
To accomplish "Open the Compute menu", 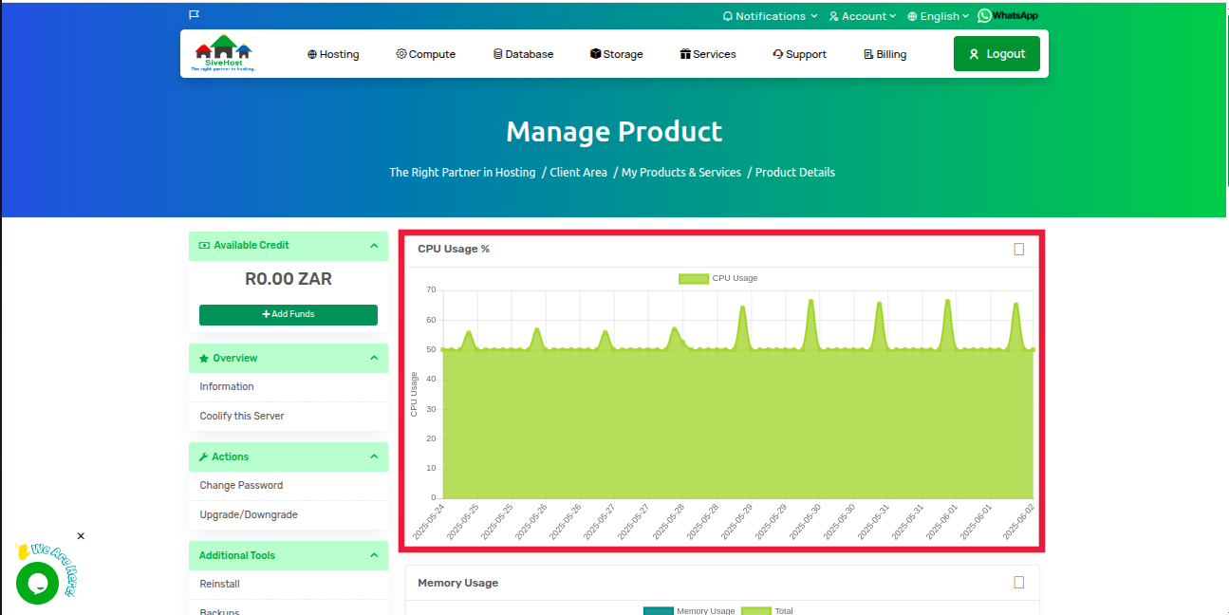I will pos(426,54).
